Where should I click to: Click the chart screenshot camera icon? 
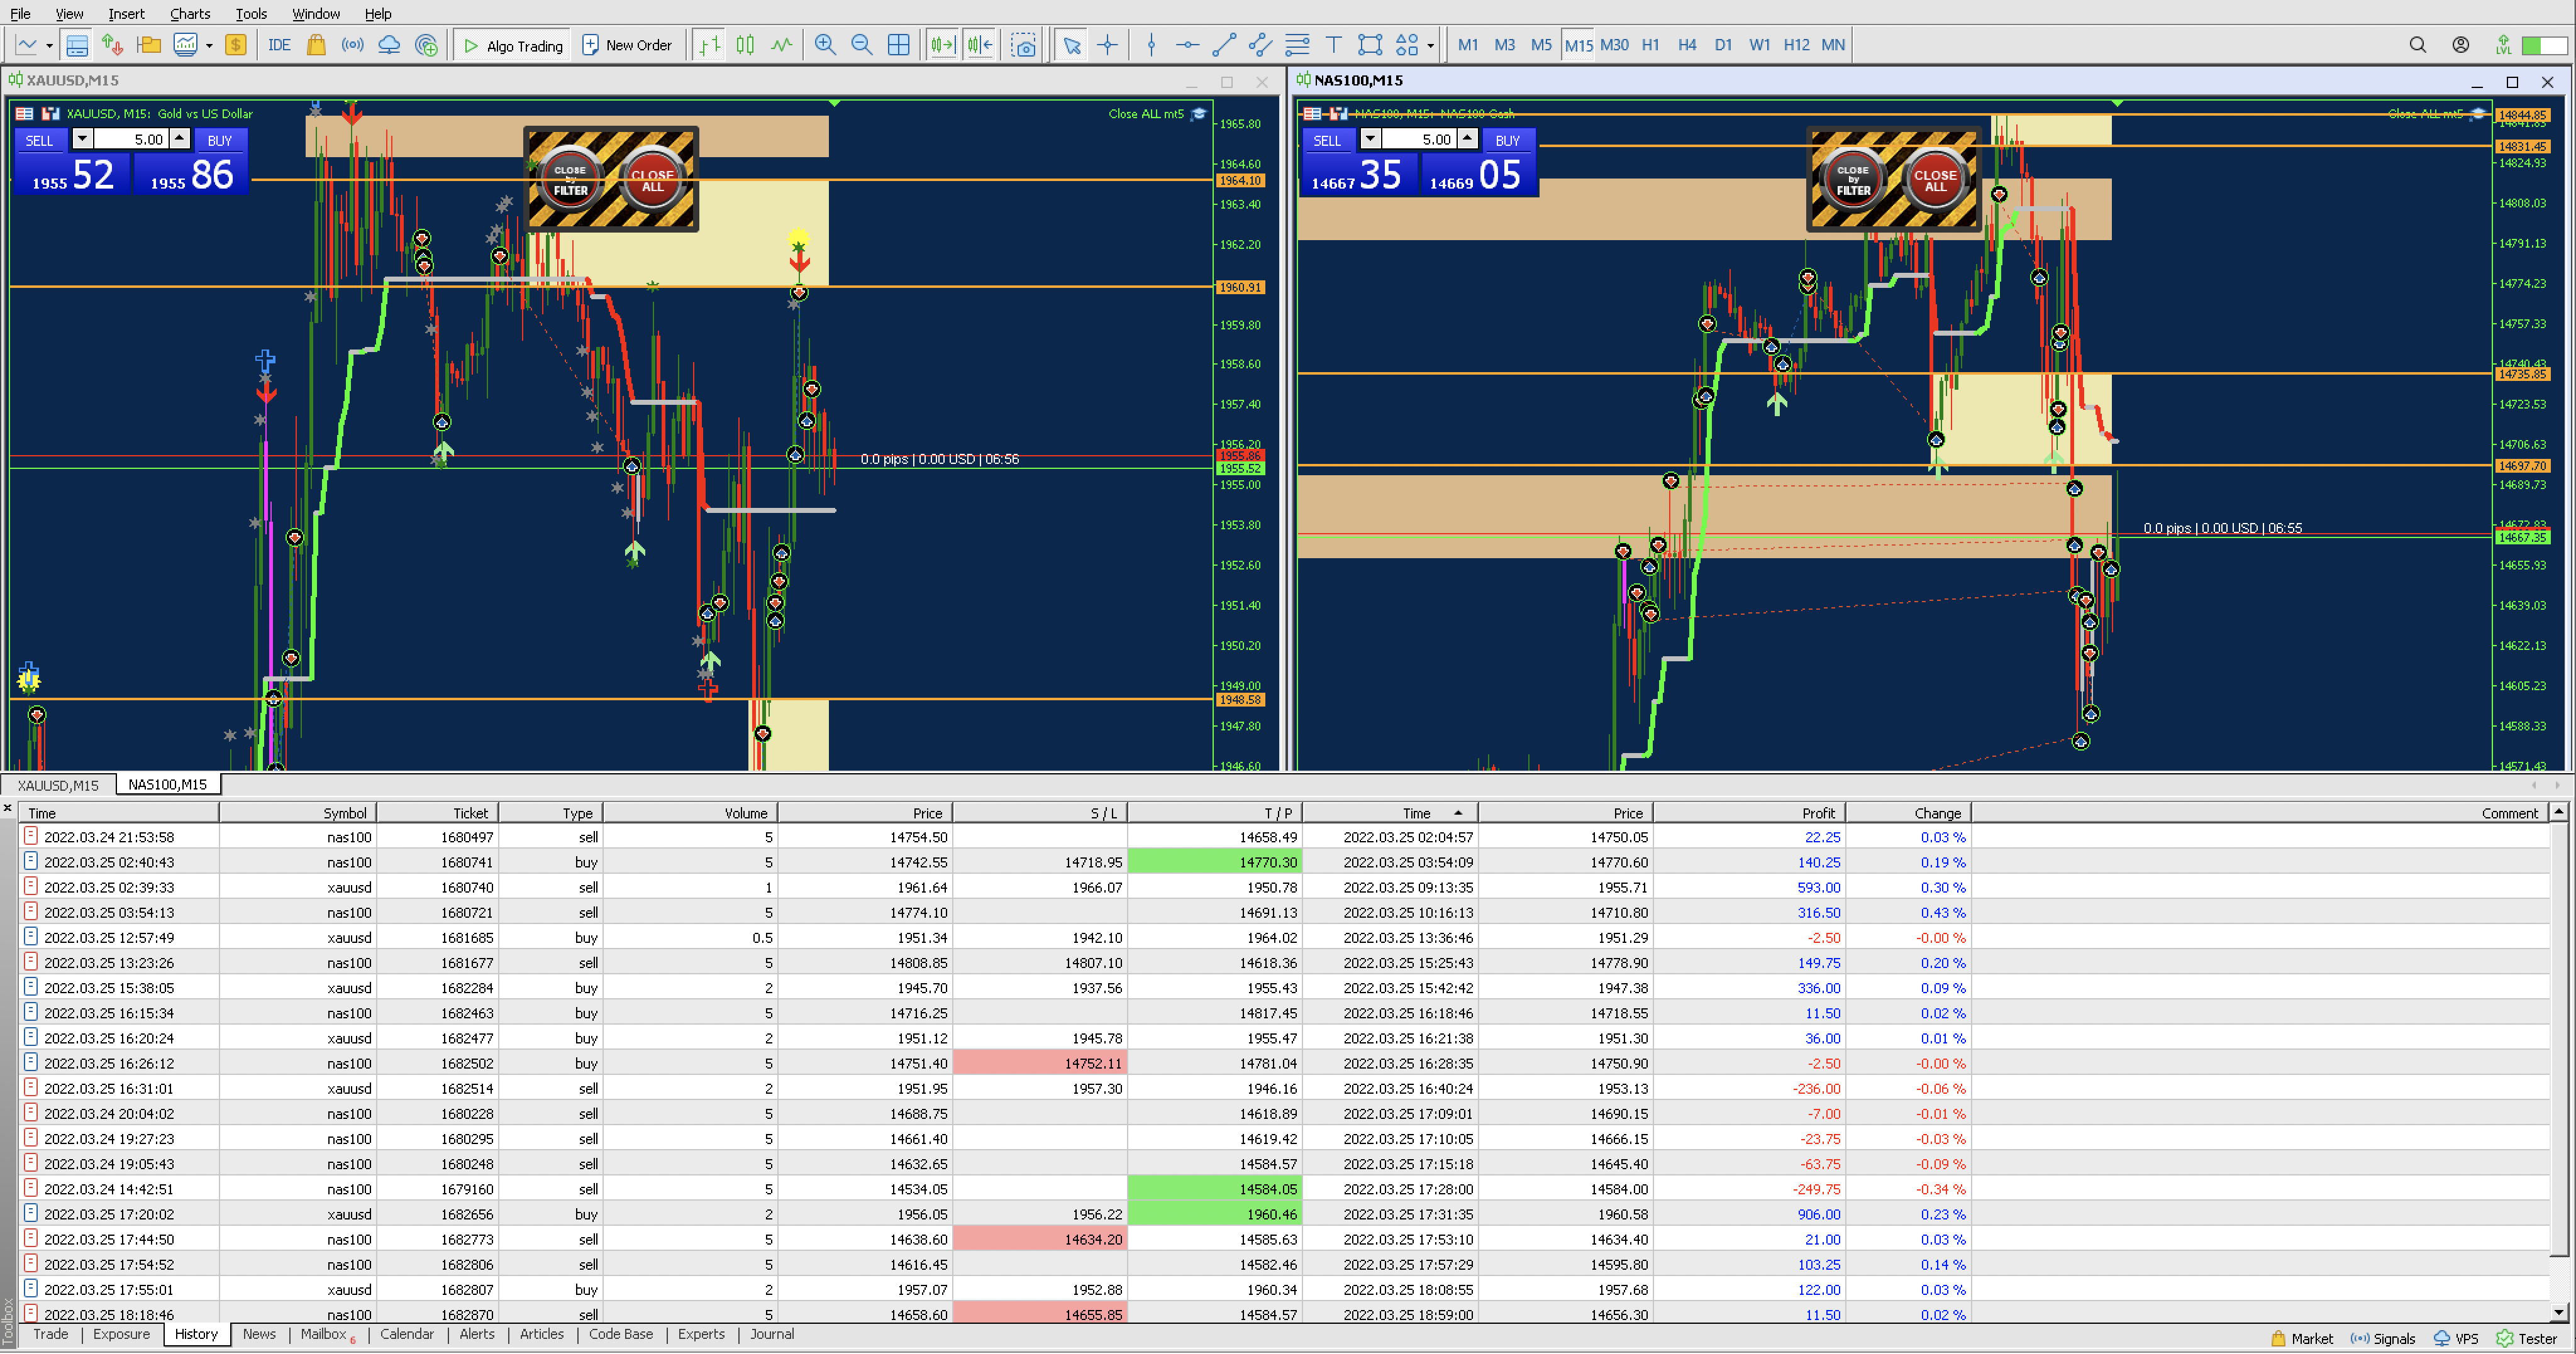[1023, 45]
